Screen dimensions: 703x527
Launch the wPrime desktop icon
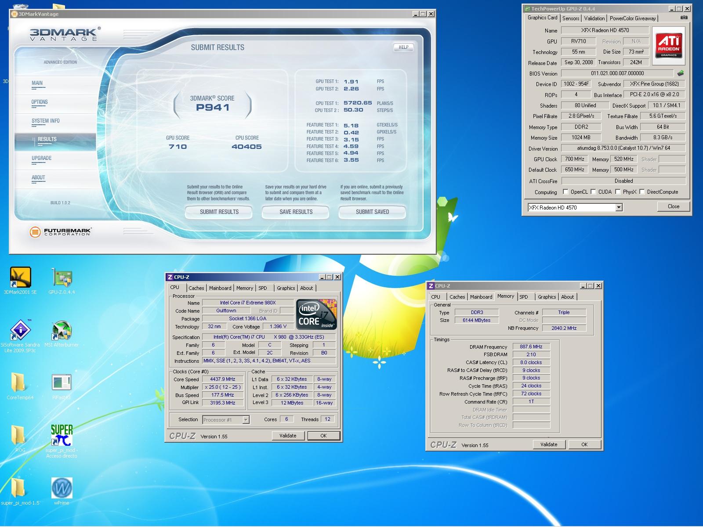[x=62, y=491]
